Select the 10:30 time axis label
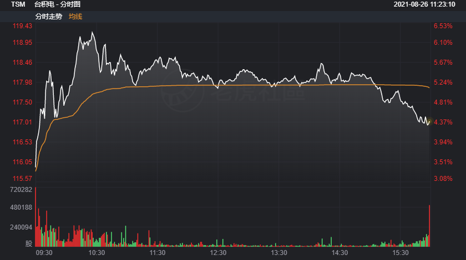This screenshot has width=466, height=260. (x=97, y=252)
